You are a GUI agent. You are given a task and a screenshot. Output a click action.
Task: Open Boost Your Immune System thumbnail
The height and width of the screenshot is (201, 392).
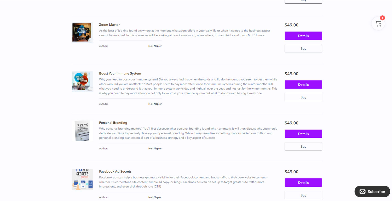click(x=83, y=81)
